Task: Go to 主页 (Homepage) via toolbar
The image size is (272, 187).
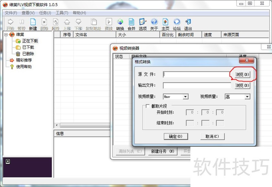Action: [165, 24]
